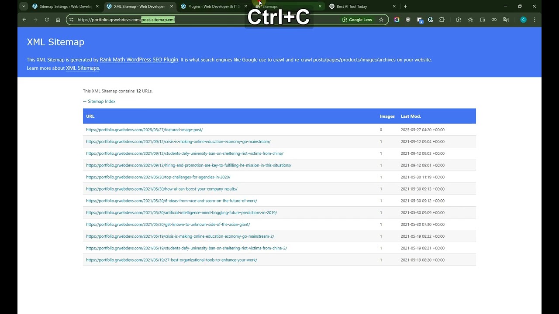This screenshot has width=559, height=314.
Task: Open the 2021/09/12 crisis-is-making-online-education link
Action: tap(178, 142)
